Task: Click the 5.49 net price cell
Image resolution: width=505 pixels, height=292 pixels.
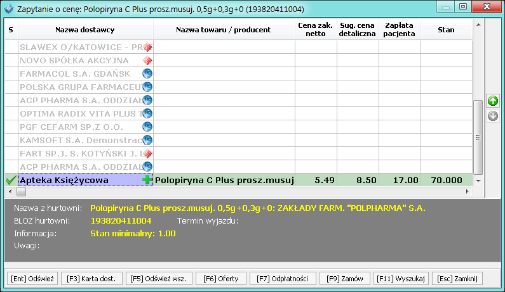Action: pos(316,180)
